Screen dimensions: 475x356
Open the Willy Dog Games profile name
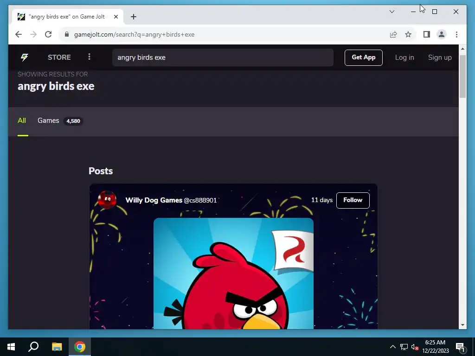(x=154, y=200)
